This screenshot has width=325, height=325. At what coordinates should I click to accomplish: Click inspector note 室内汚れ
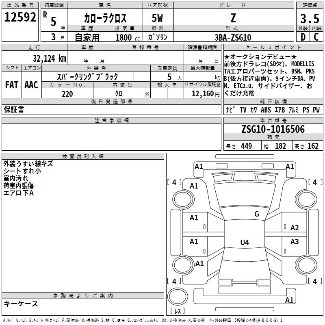16,178
